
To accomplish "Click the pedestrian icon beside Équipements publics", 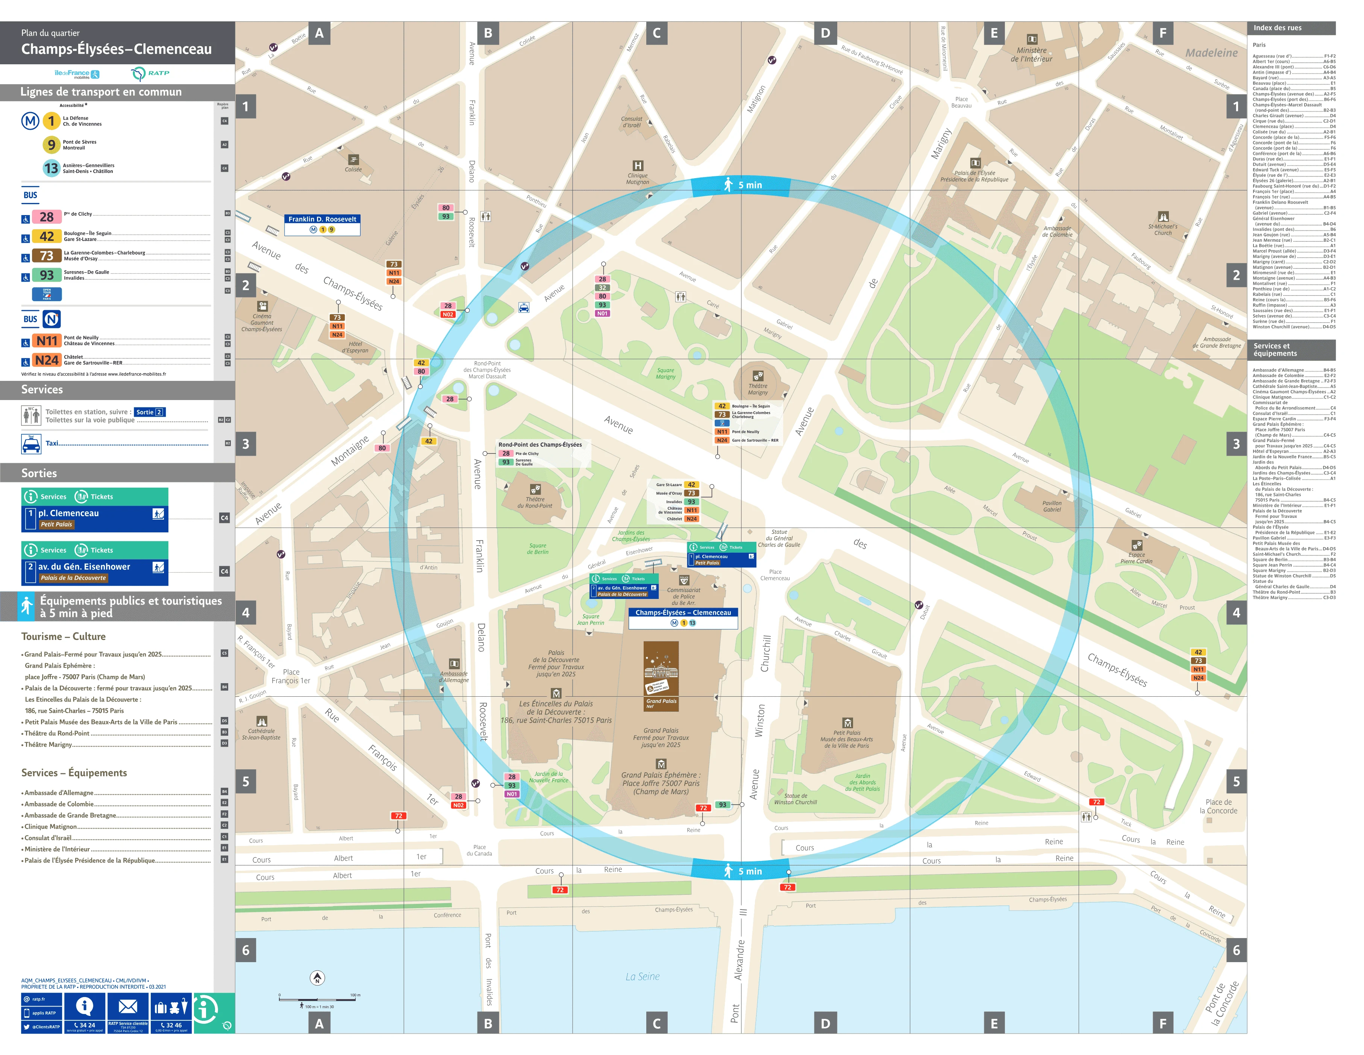I will (x=26, y=606).
